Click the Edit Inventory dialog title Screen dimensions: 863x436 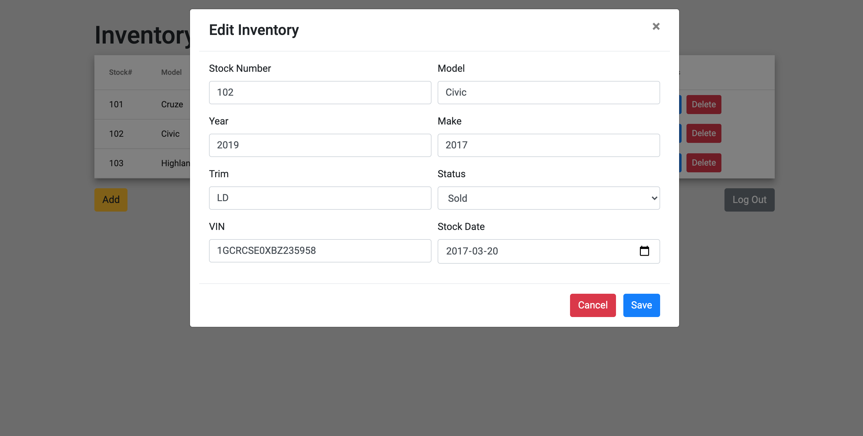254,30
